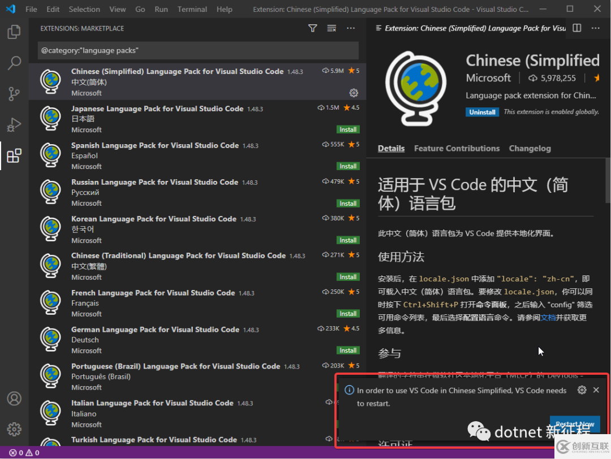Click the notification info icon
Screen dimensions: 611x459
tap(349, 390)
